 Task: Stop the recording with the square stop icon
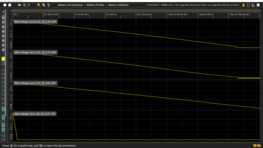(9, 5)
